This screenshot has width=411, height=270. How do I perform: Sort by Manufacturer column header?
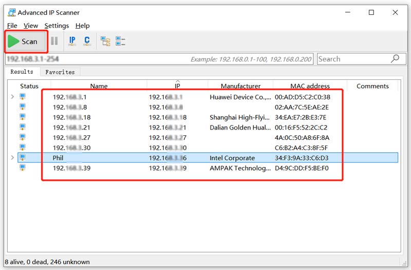pyautogui.click(x=240, y=86)
